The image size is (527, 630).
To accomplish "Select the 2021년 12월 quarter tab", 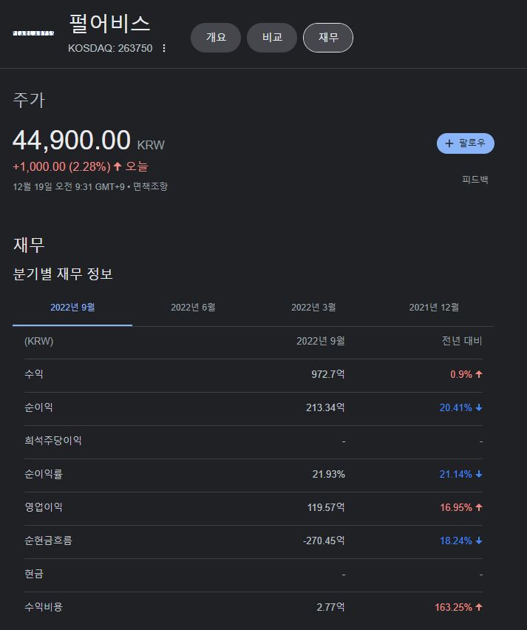I will [x=434, y=308].
